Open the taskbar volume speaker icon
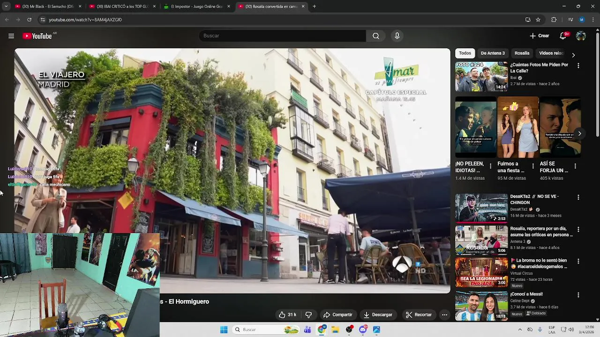This screenshot has height=337, width=600. [x=571, y=330]
